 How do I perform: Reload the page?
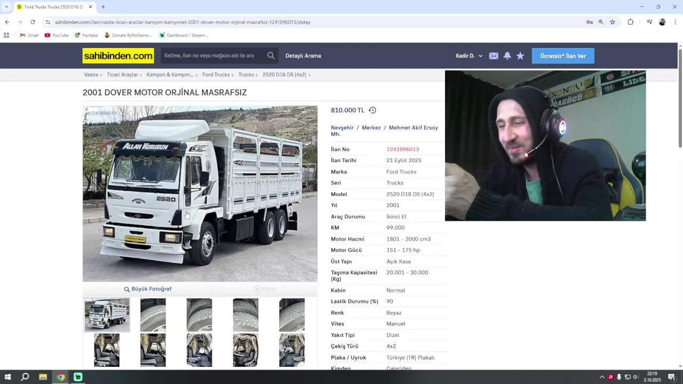pyautogui.click(x=33, y=22)
